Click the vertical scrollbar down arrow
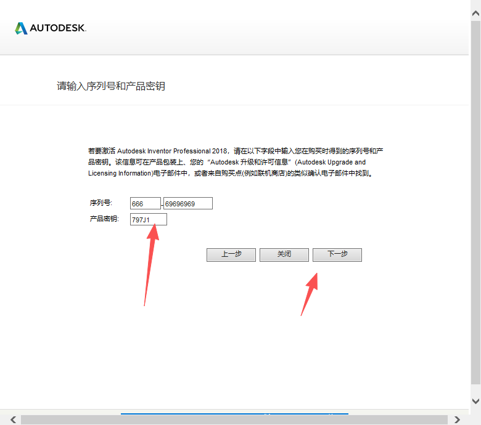 pyautogui.click(x=475, y=401)
